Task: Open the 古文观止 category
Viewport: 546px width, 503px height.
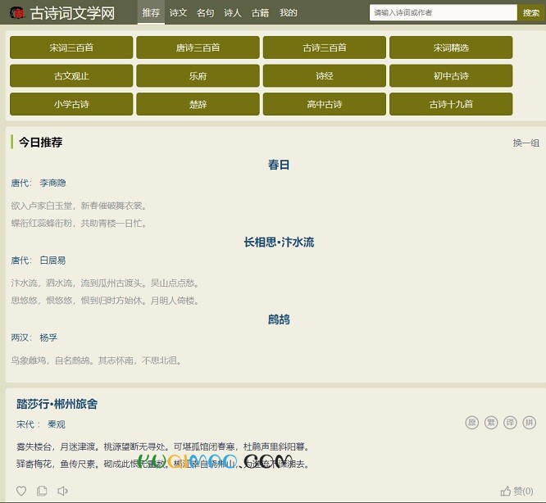Action: click(71, 75)
